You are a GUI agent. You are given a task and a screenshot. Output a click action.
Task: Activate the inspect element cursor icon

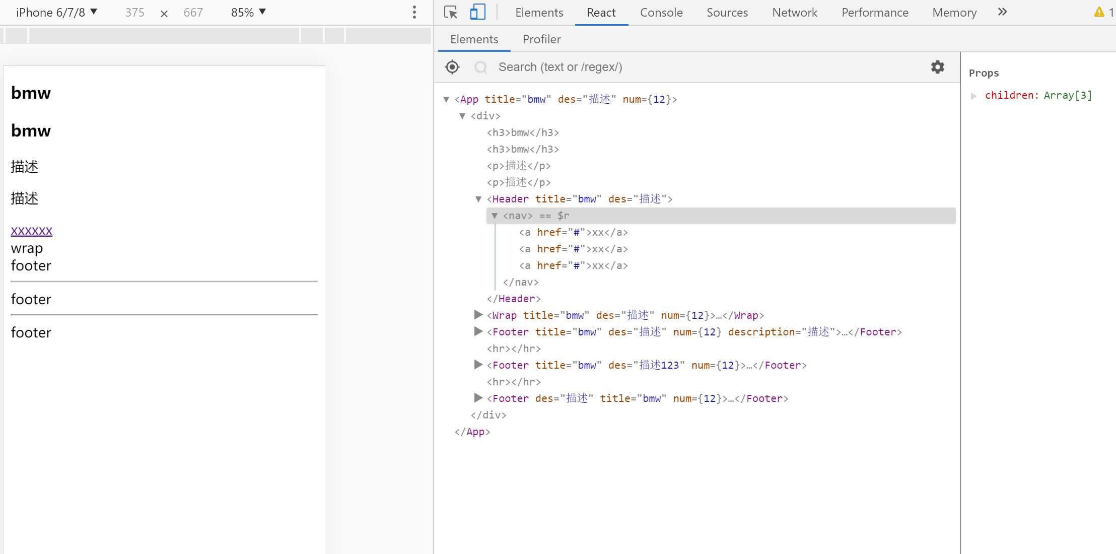(x=451, y=12)
